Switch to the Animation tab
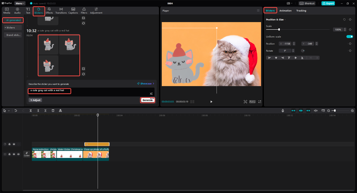 (x=285, y=11)
